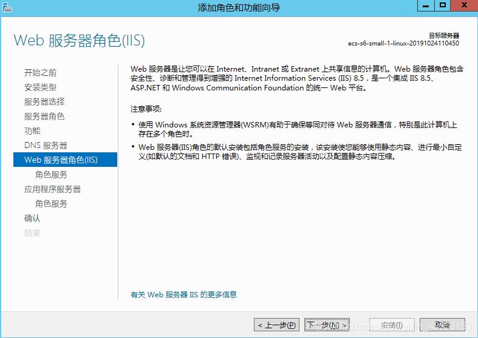Maximize the wizard window
The image size is (478, 338).
pos(442,5)
